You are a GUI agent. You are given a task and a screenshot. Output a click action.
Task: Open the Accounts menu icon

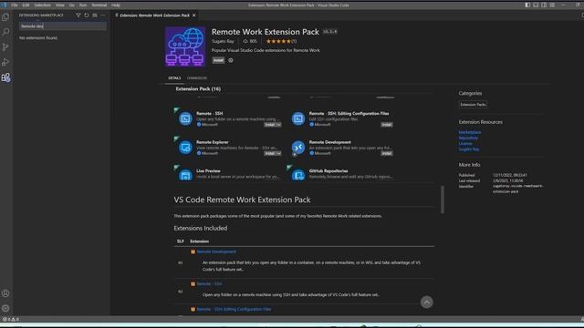[5, 293]
